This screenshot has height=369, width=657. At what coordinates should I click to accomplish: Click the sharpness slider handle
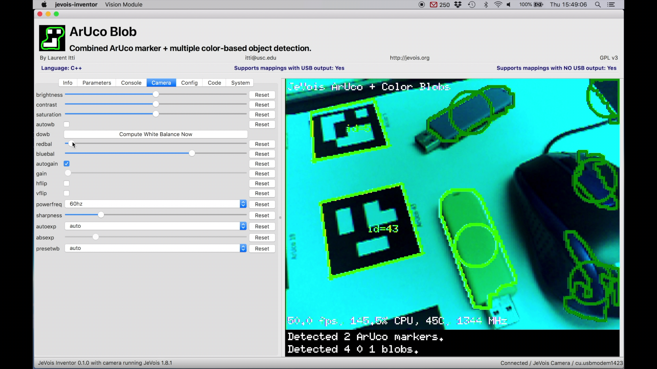tap(101, 215)
